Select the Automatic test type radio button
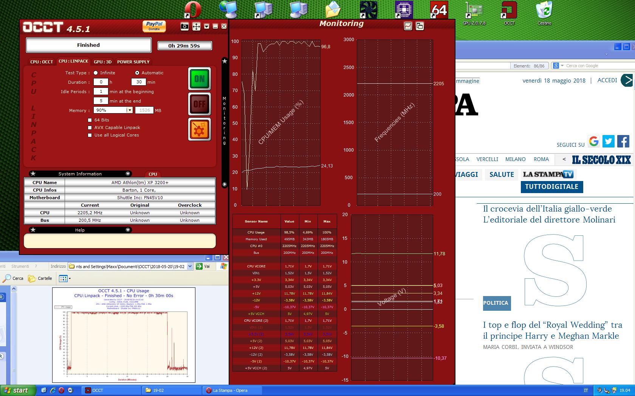 tap(137, 73)
